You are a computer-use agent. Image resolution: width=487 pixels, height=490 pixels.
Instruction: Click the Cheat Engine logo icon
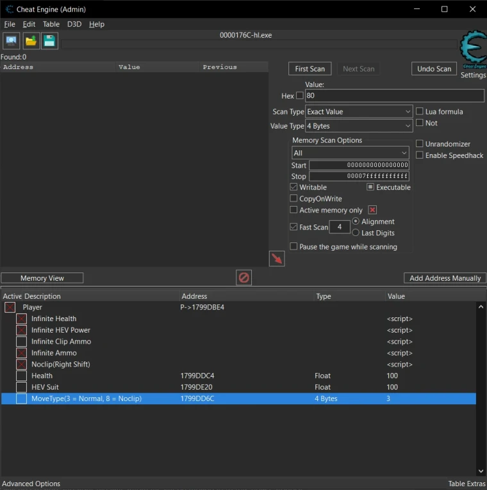[474, 49]
